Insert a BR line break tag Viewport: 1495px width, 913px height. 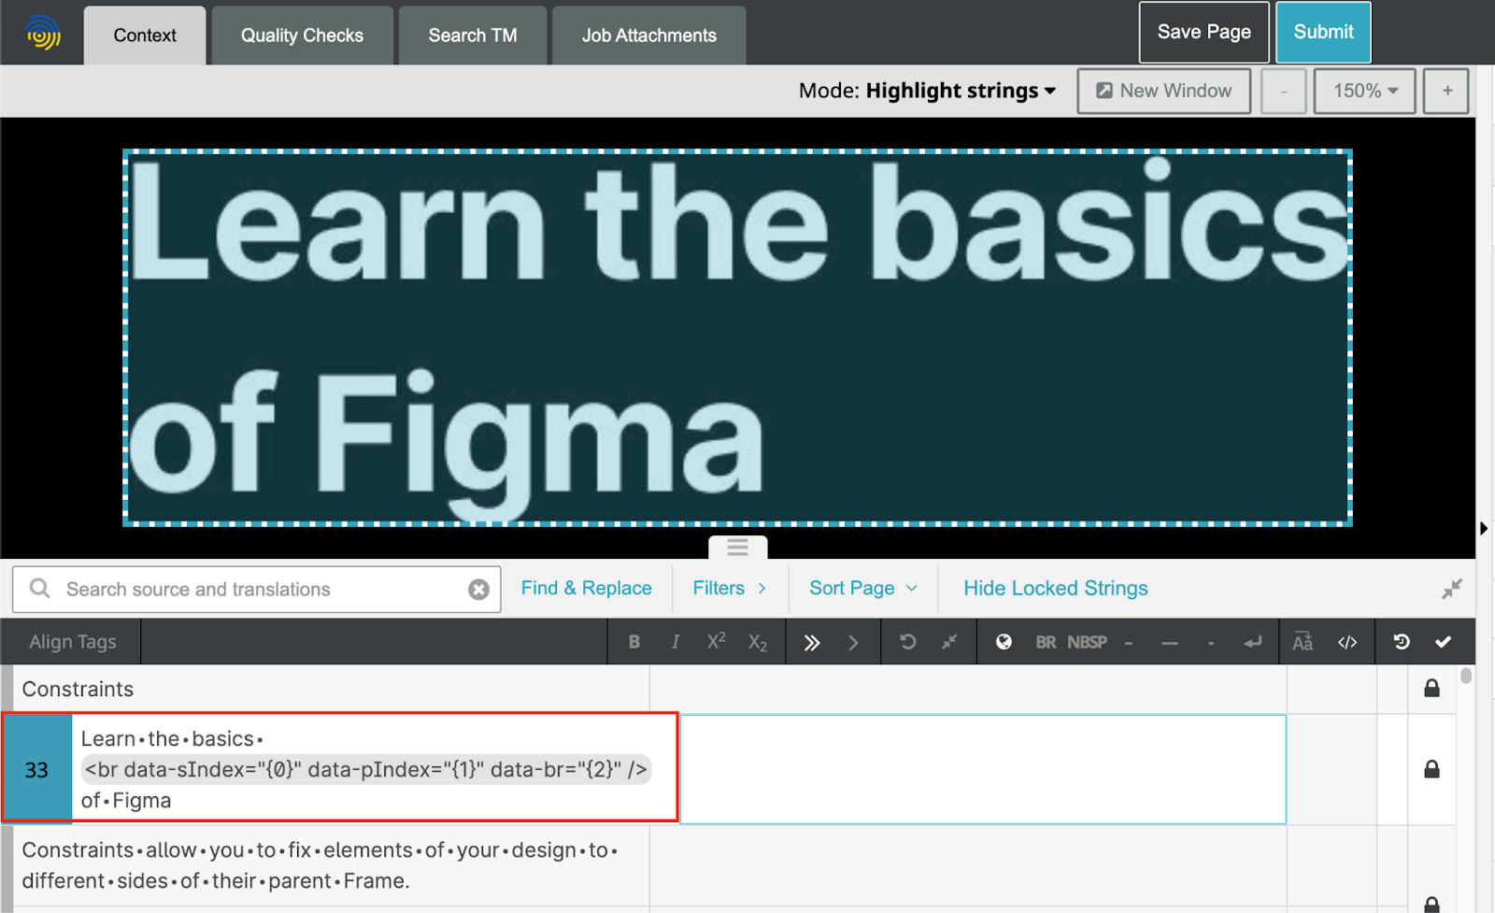(x=1046, y=642)
